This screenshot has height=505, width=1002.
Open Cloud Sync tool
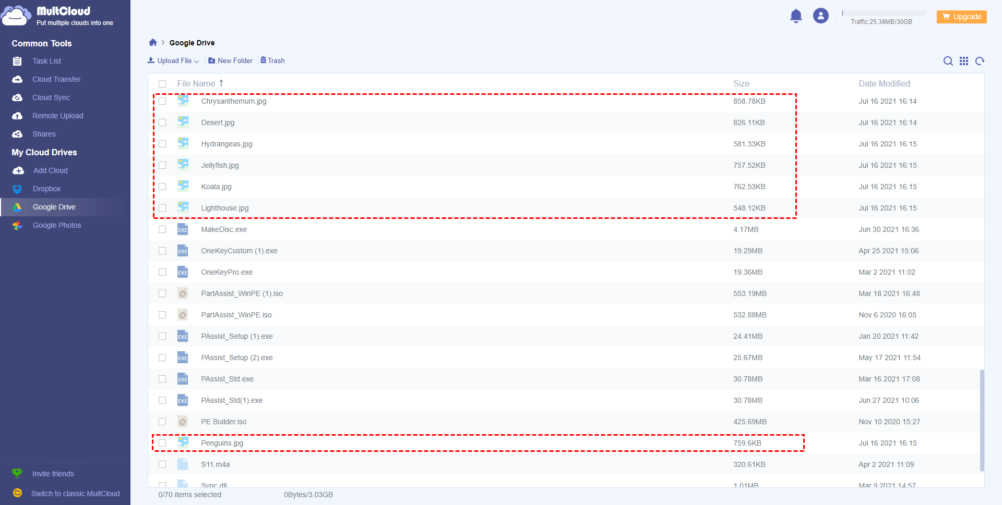point(51,97)
